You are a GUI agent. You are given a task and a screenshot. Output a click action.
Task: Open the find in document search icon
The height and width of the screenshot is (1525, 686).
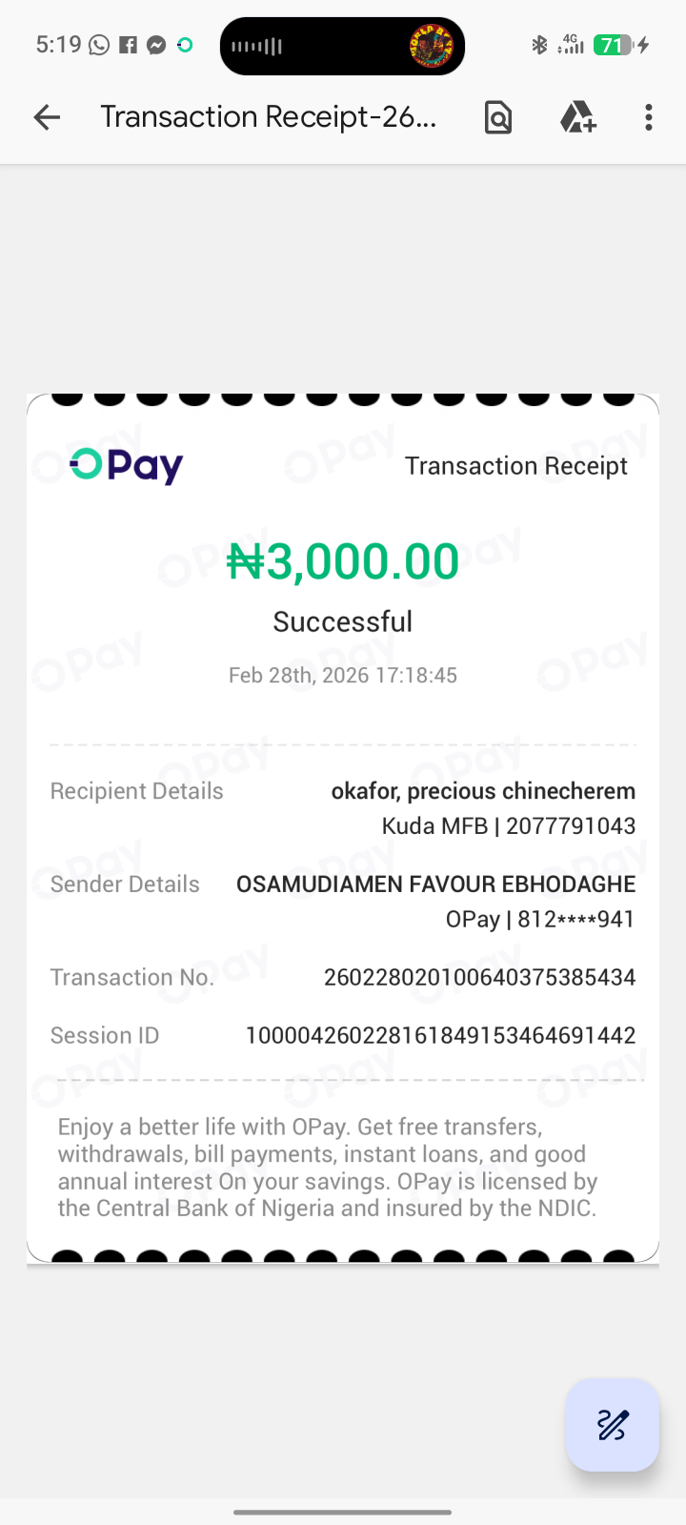[498, 117]
